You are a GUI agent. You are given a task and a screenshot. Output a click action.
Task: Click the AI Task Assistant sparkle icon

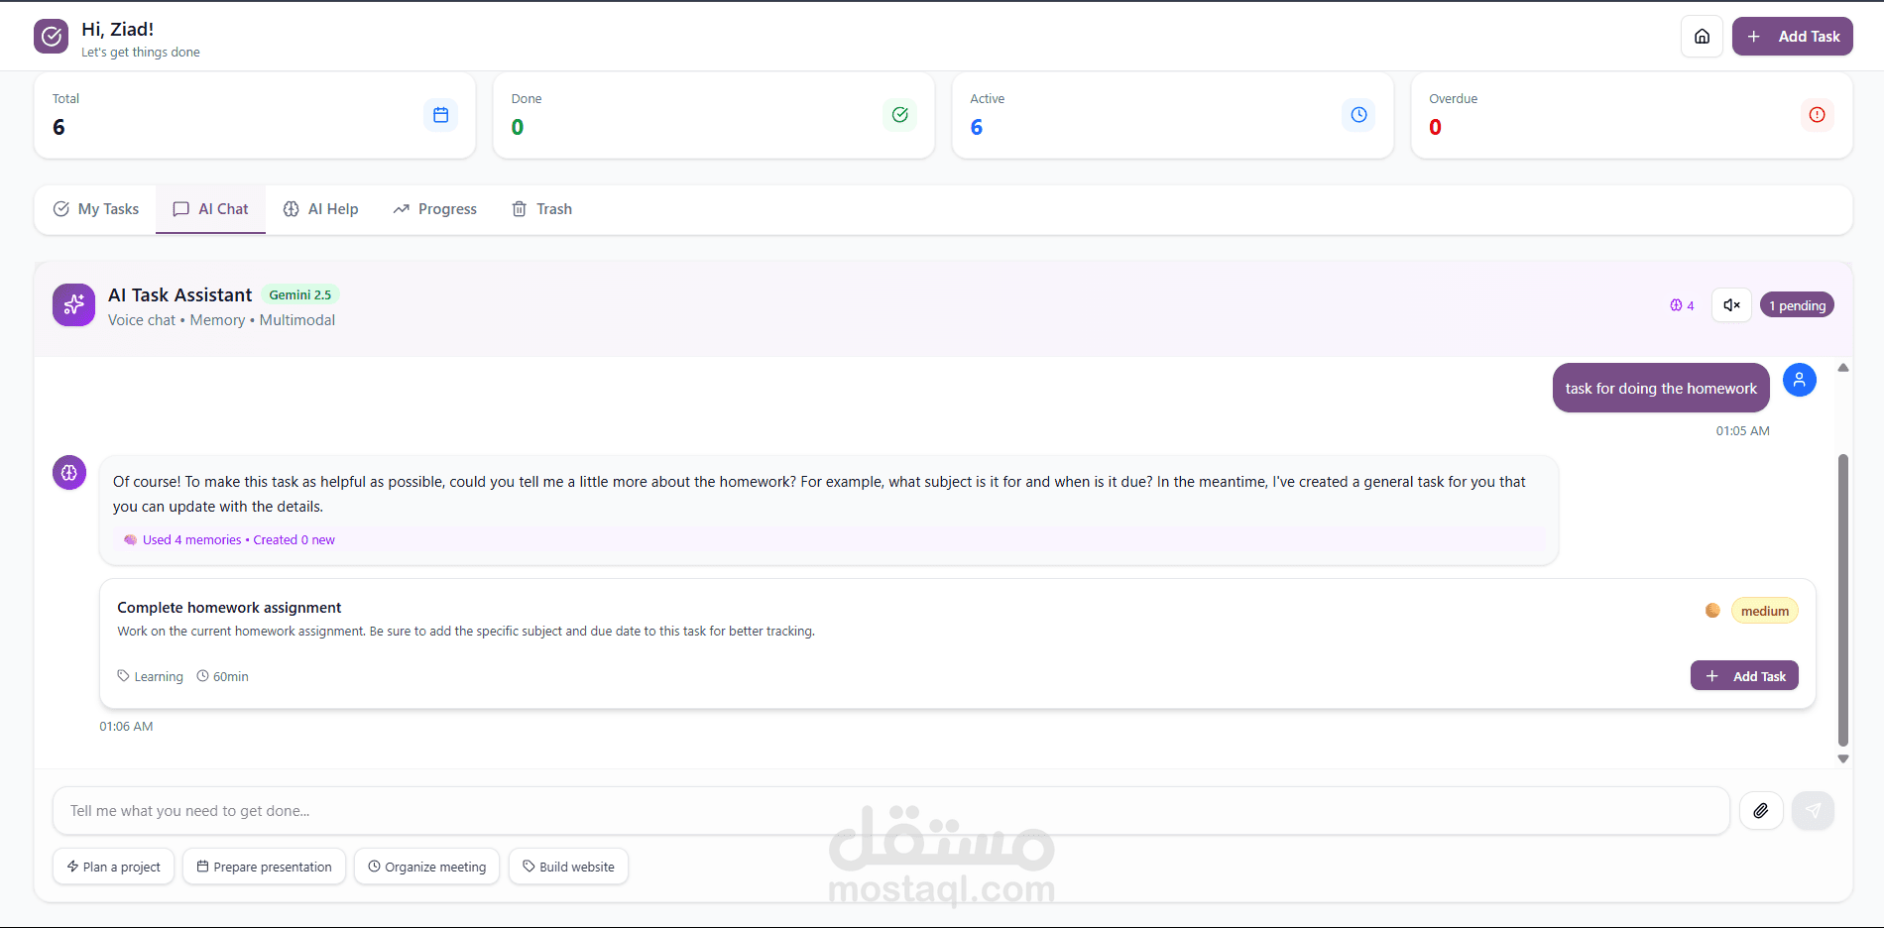[73, 305]
